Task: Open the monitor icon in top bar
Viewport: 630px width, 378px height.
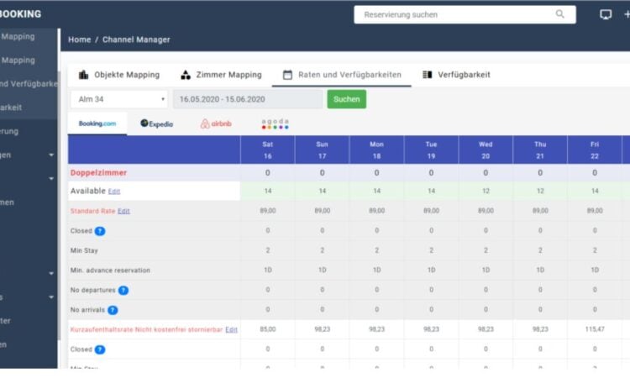Action: click(606, 14)
